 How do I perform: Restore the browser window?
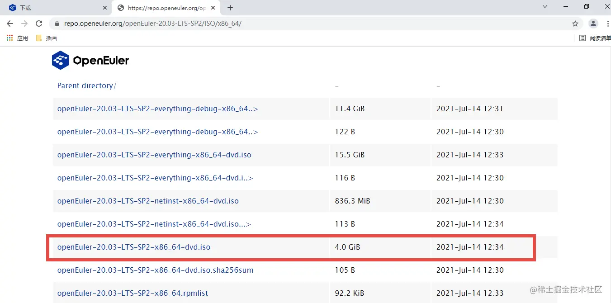pos(587,7)
